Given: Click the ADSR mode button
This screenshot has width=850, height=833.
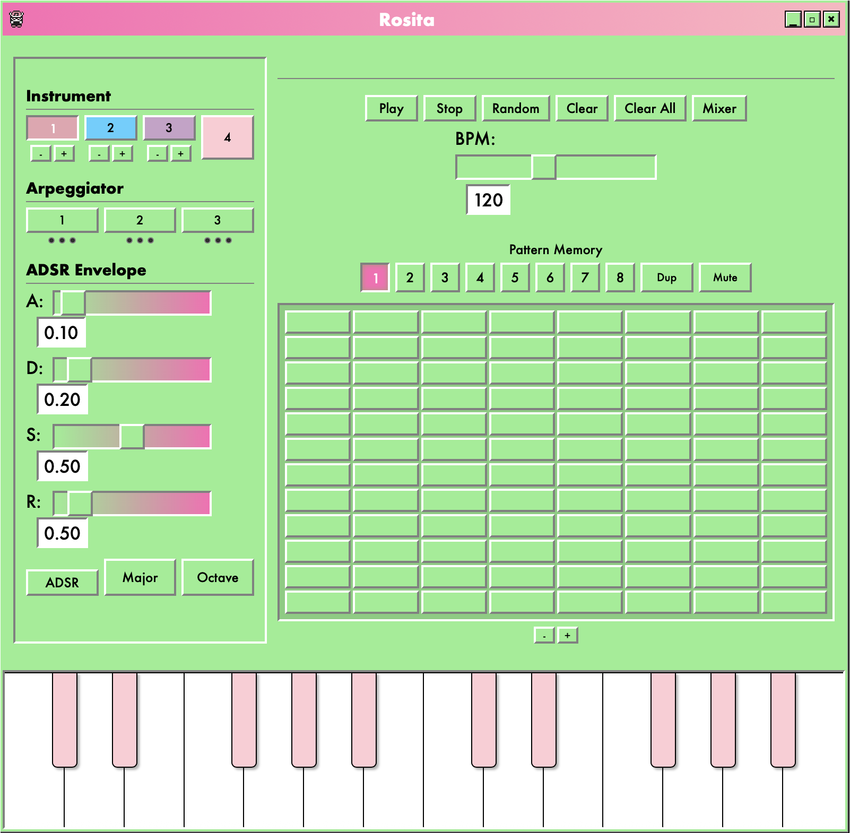Looking at the screenshot, I should pos(62,583).
